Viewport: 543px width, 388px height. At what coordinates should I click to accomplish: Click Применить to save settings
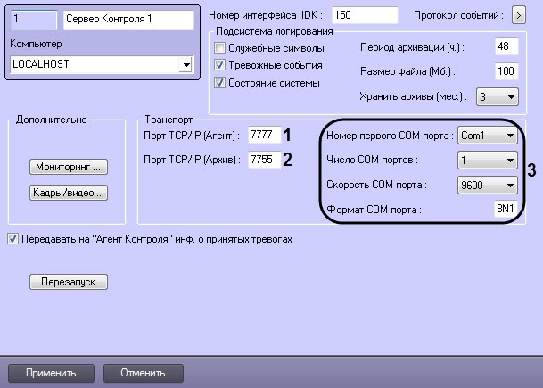(x=51, y=372)
